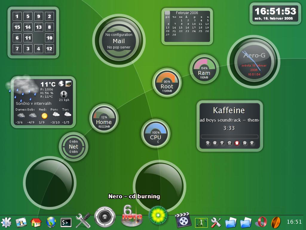This screenshot has width=306, height=230.
Task: Click the Tor forecast cloud icon
Action: 68,115
